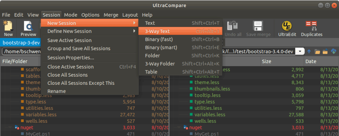Open the Mode menu
The image size is (339, 136).
click(x=71, y=15)
